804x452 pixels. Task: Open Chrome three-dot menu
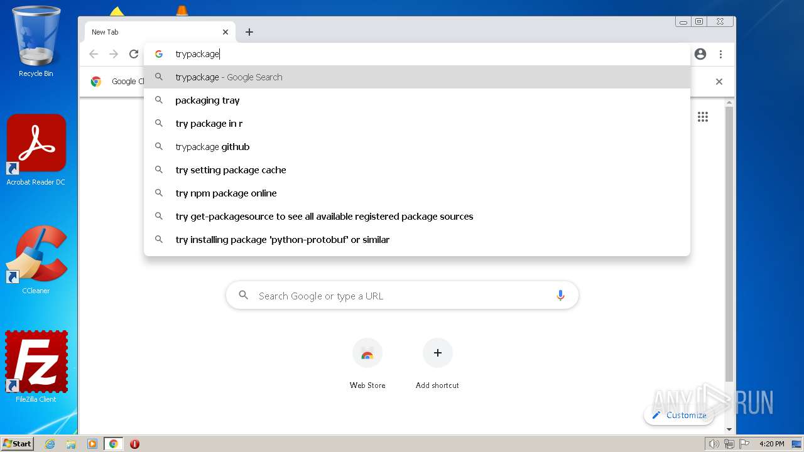point(721,54)
